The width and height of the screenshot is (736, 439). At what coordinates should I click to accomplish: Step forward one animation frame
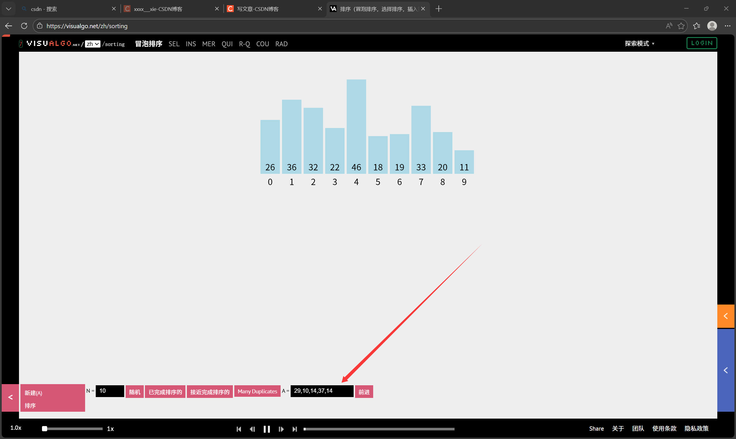281,429
